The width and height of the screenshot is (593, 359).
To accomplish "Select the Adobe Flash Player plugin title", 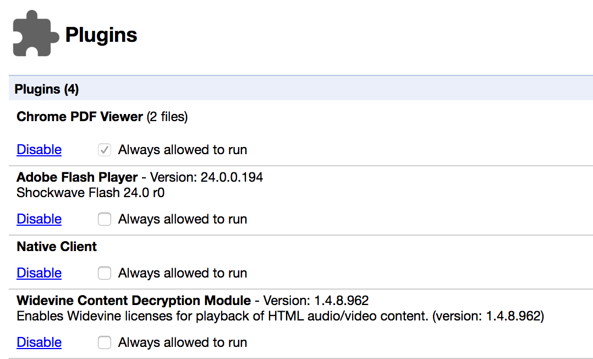I will tap(77, 177).
